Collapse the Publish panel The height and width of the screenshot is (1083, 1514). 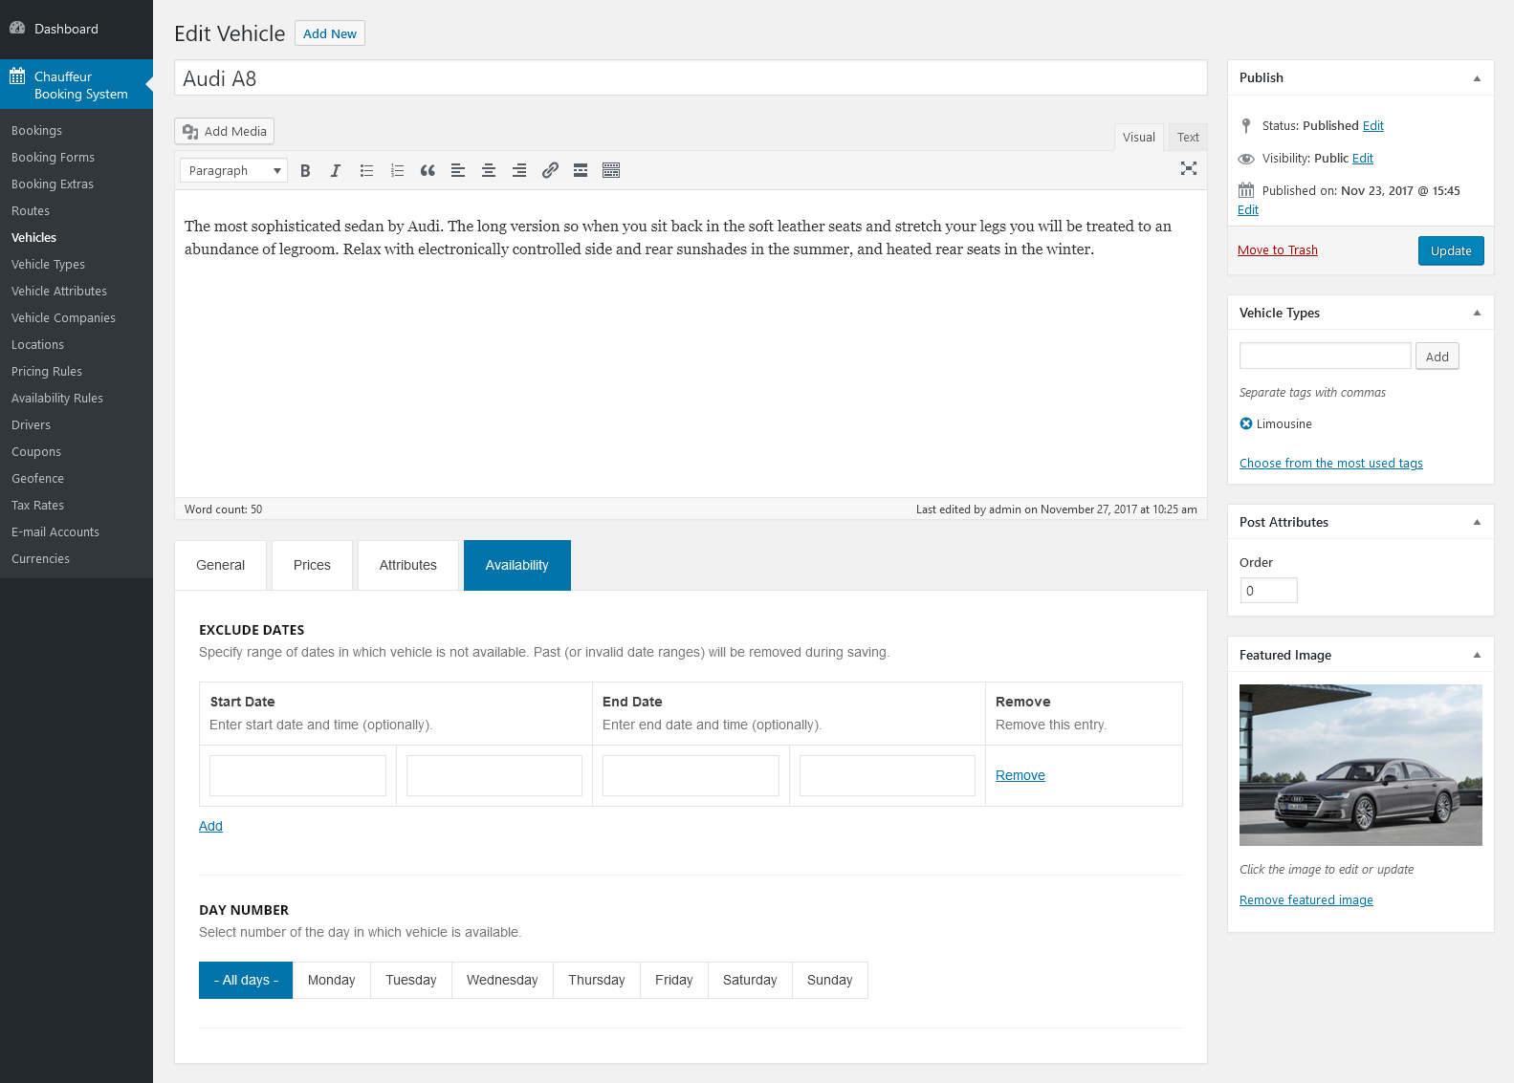click(1477, 78)
